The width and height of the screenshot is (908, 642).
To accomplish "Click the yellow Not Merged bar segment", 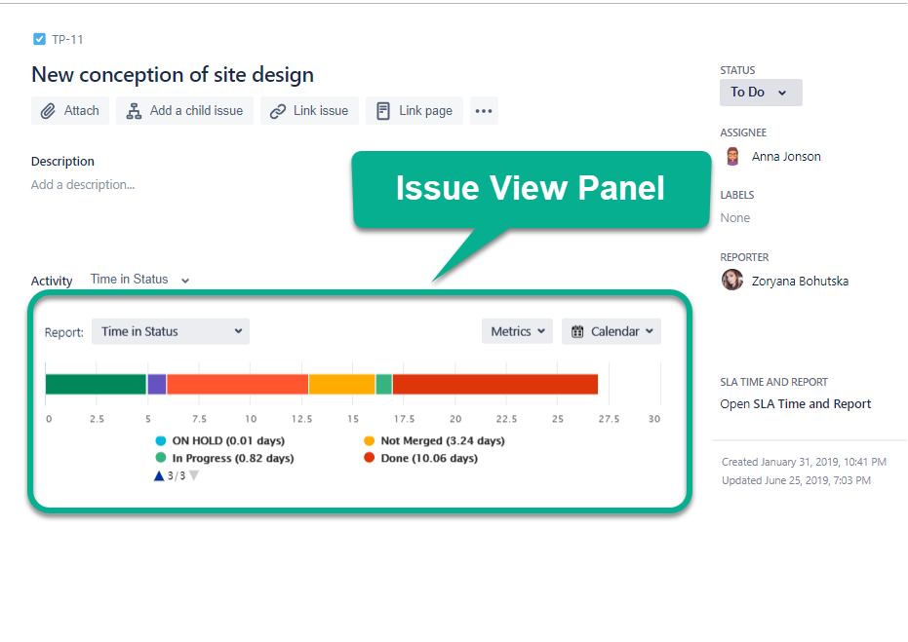I will click(x=341, y=384).
